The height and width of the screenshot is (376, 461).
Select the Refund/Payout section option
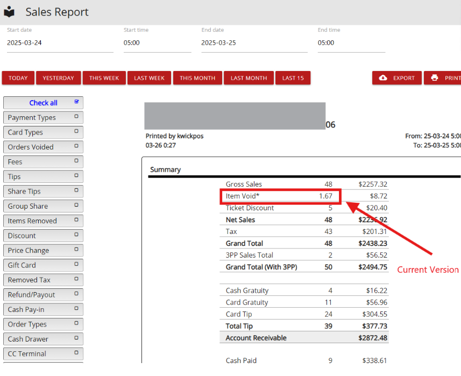43,295
